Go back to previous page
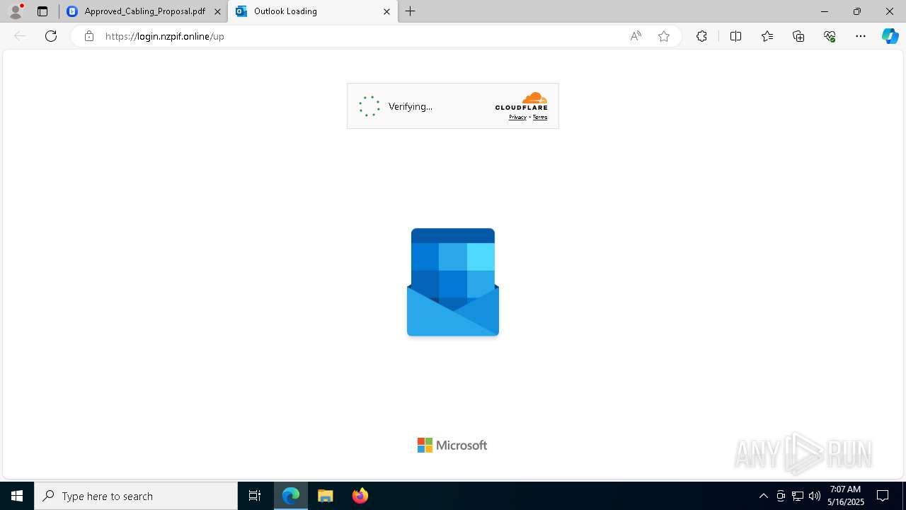The height and width of the screenshot is (510, 906). click(20, 36)
